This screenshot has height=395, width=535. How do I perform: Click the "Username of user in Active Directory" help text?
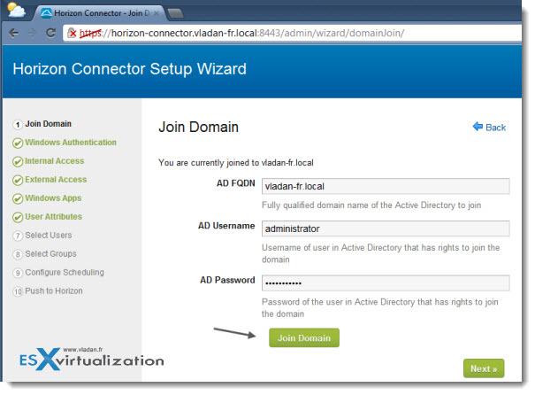click(x=381, y=253)
